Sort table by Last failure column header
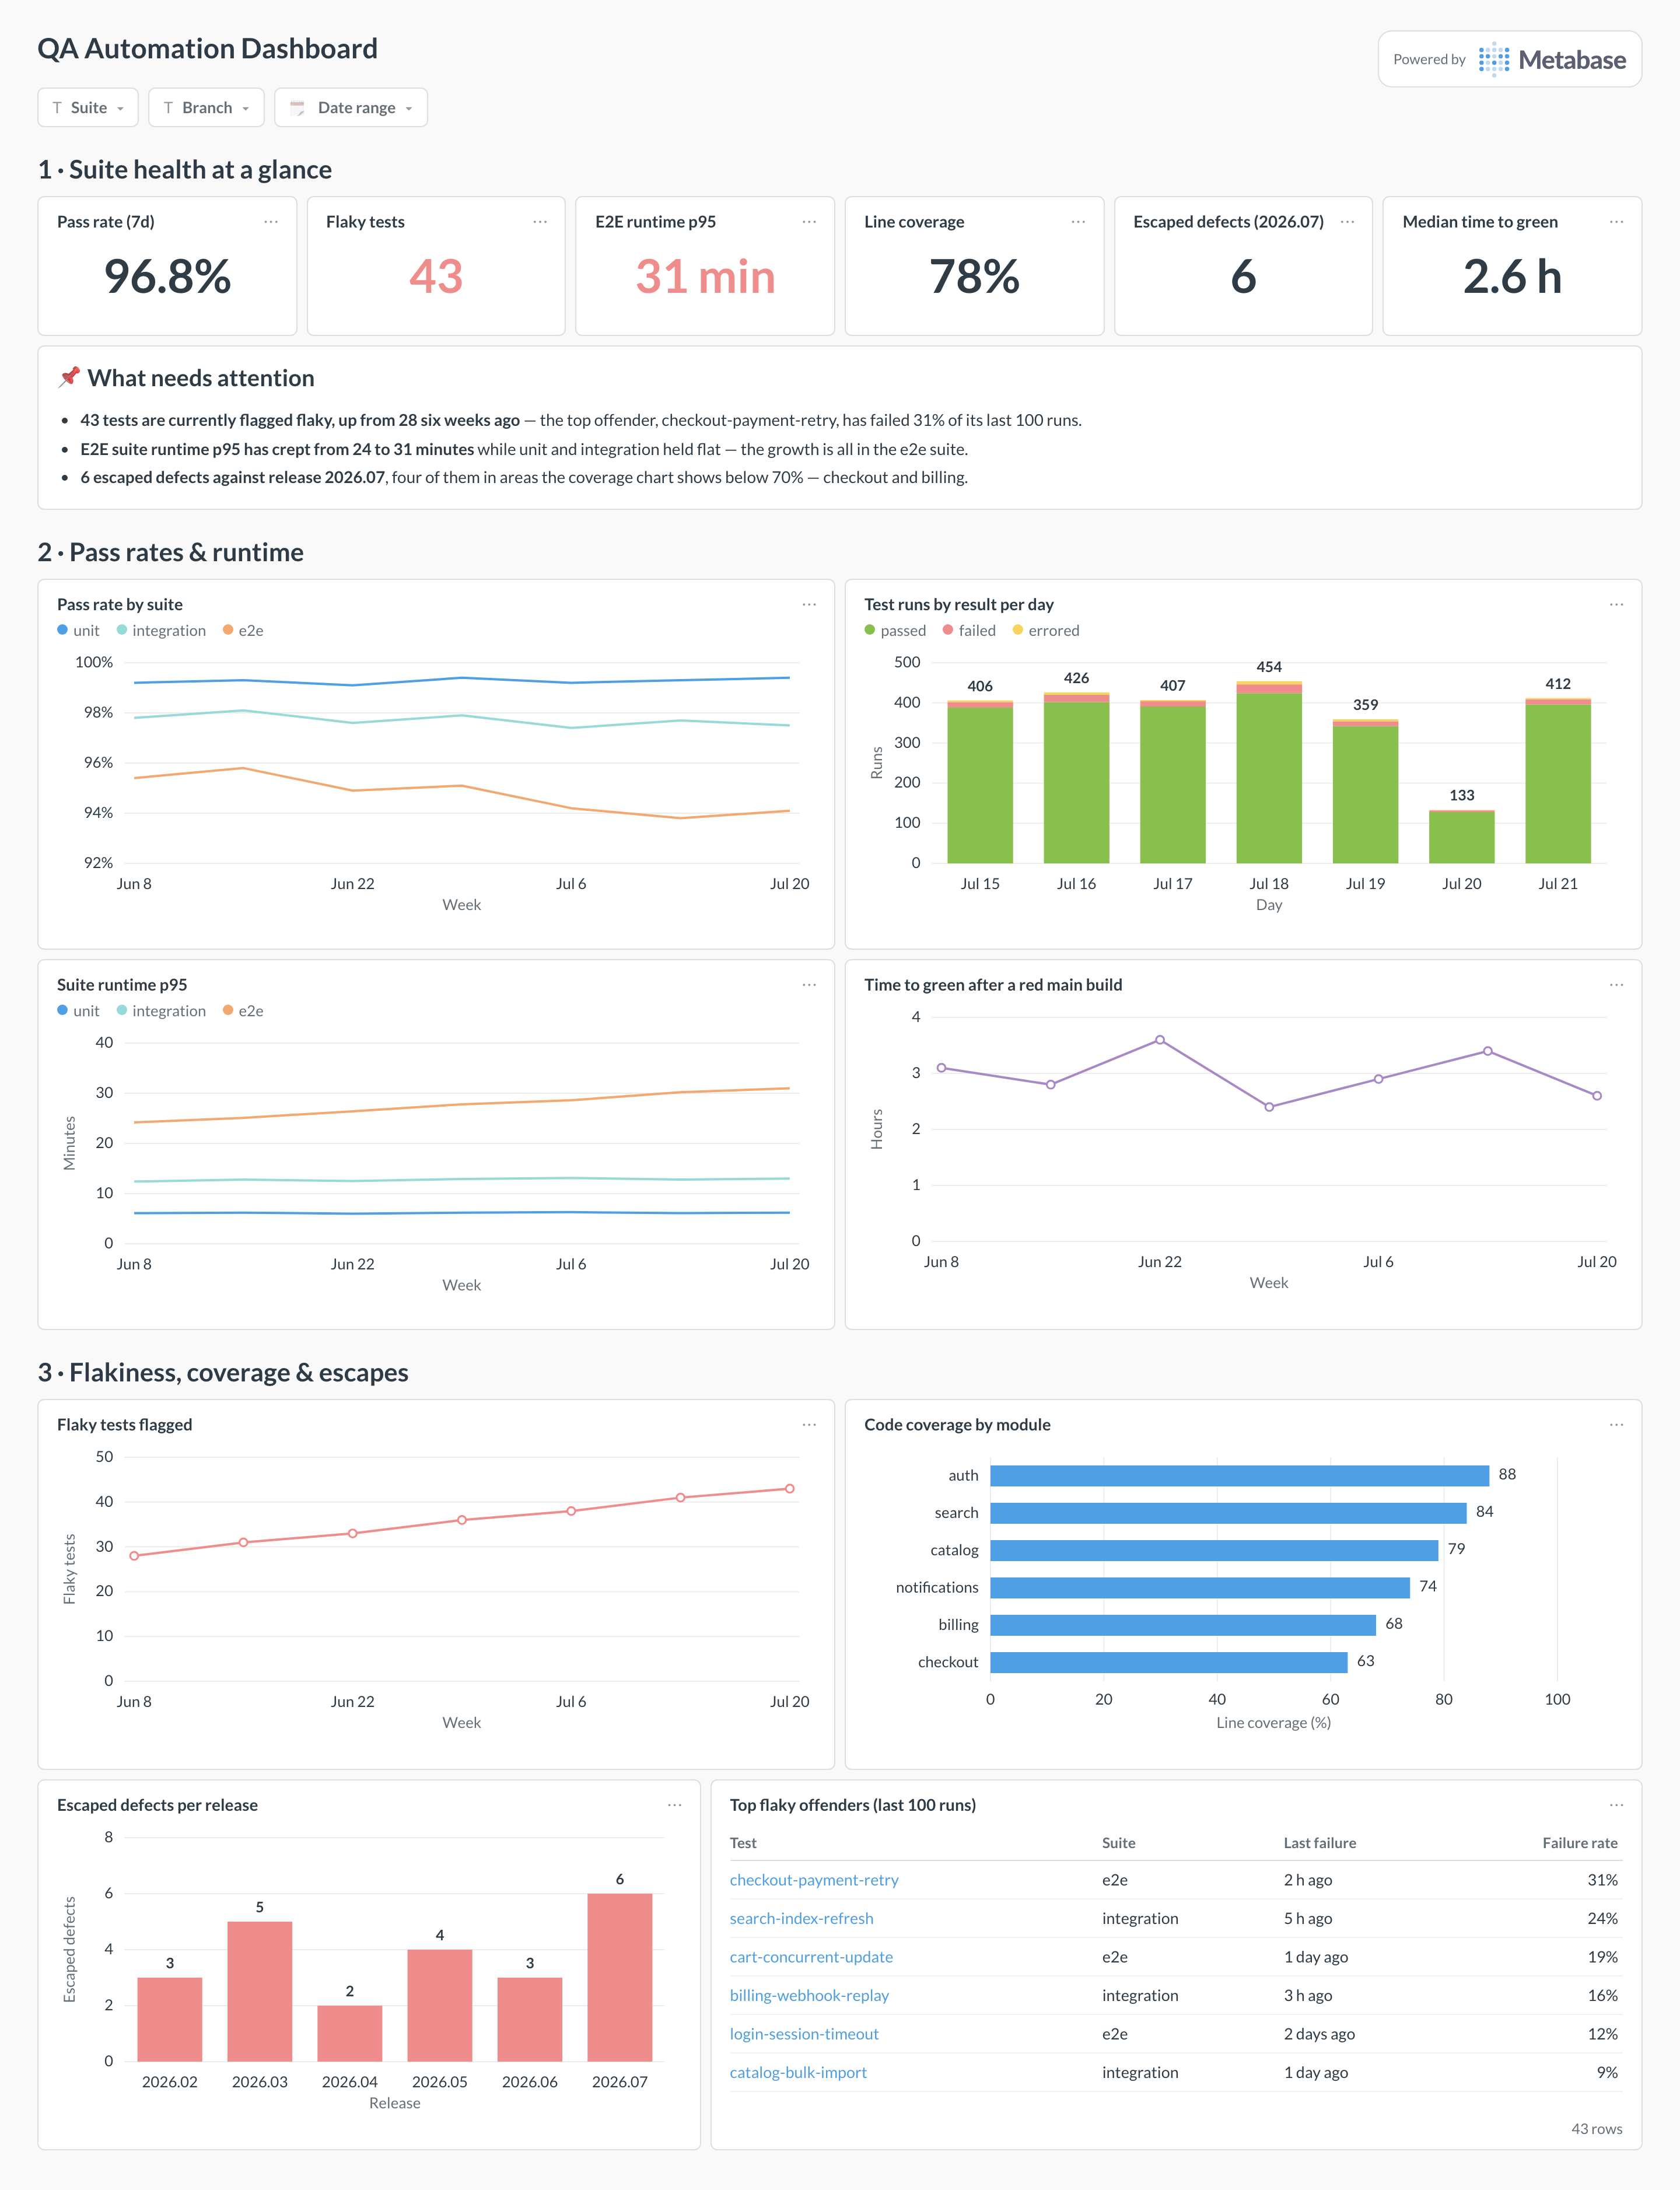The image size is (1680, 2190). point(1320,1843)
